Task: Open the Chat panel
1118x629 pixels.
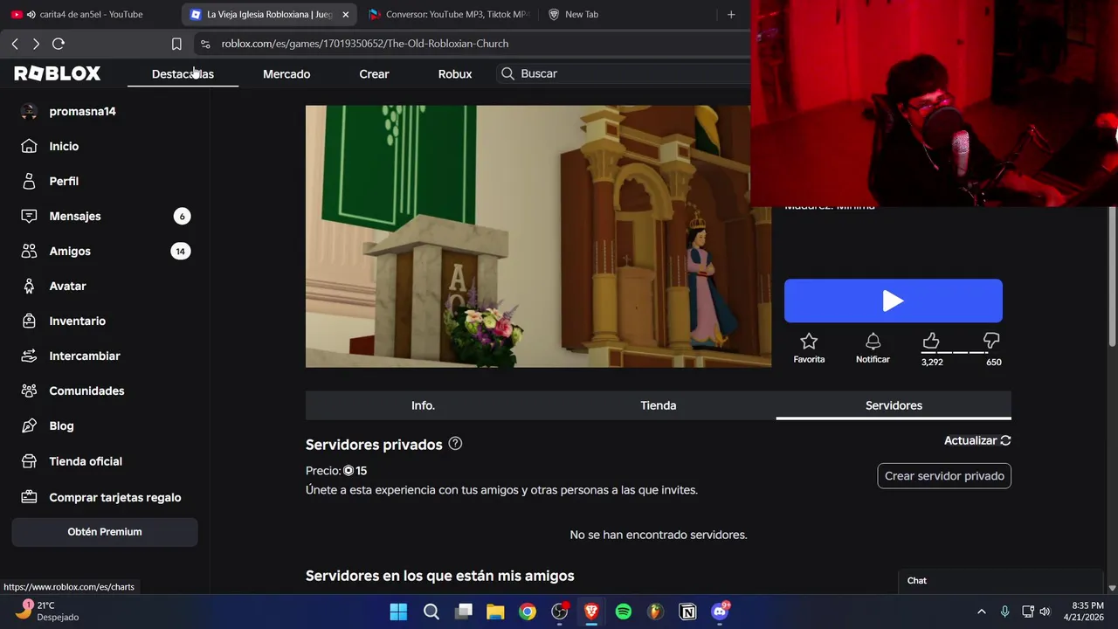Action: coord(1001,581)
